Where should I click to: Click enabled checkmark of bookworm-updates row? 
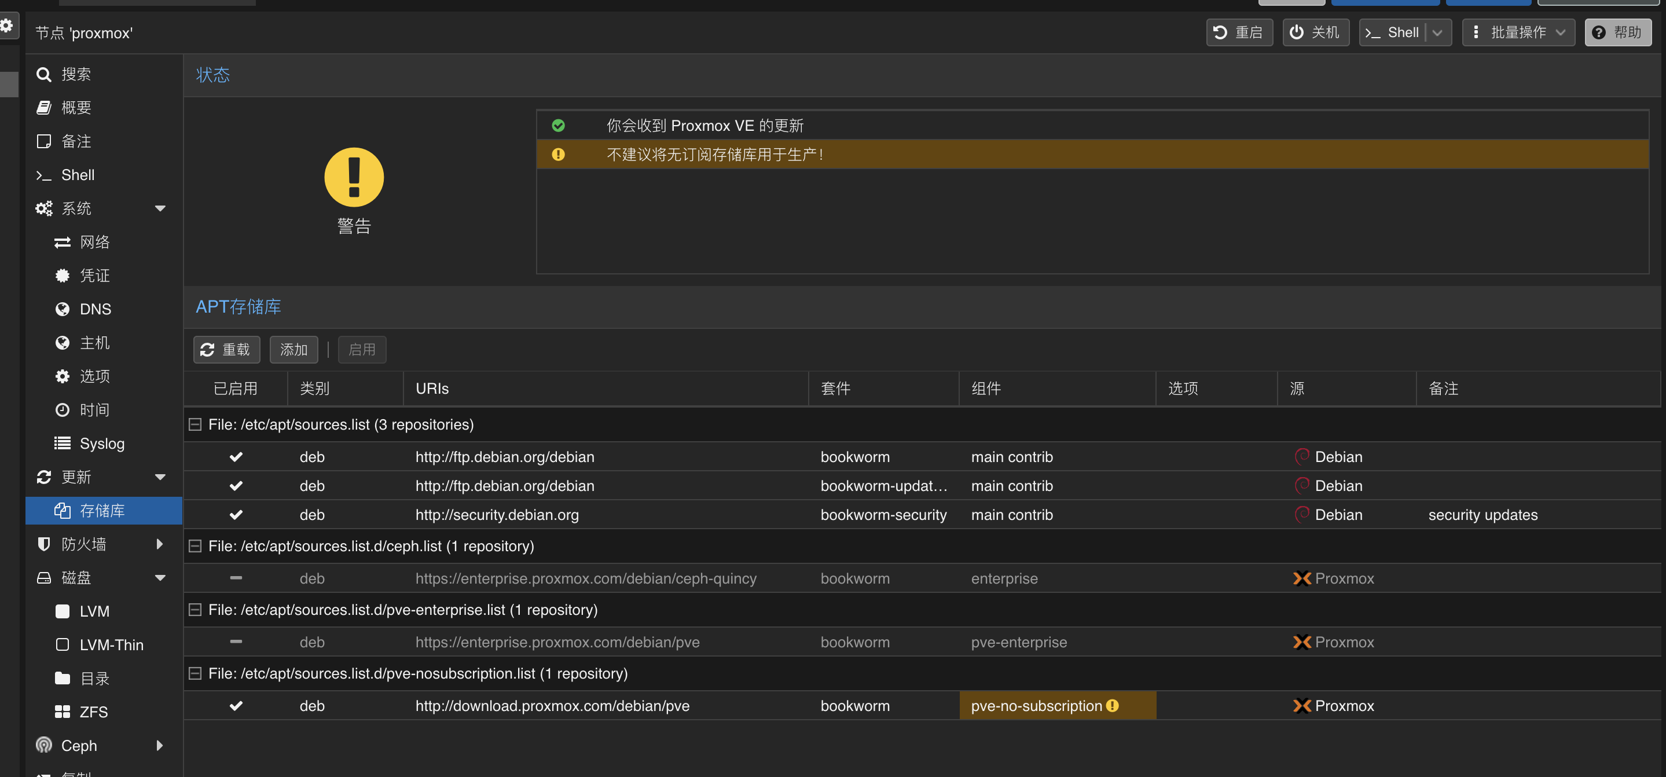click(x=236, y=486)
